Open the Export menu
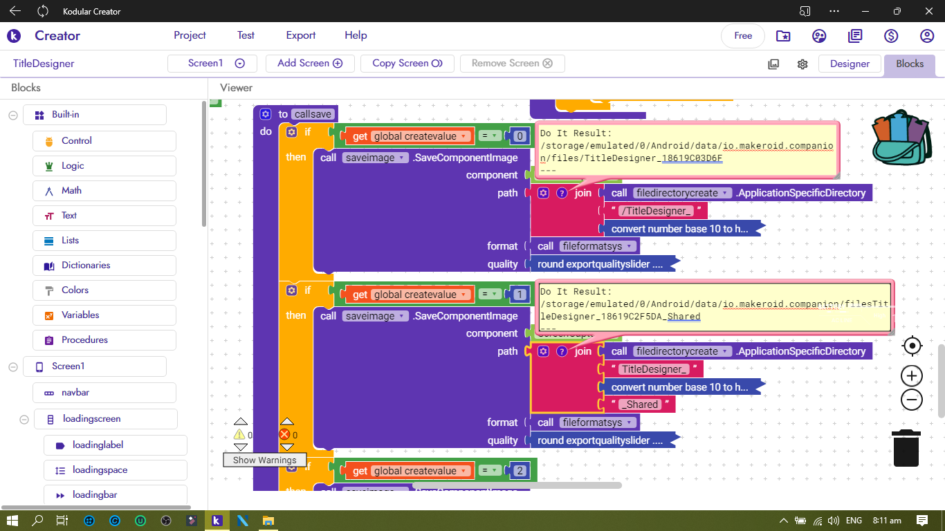Viewport: 945px width, 531px height. [x=301, y=35]
